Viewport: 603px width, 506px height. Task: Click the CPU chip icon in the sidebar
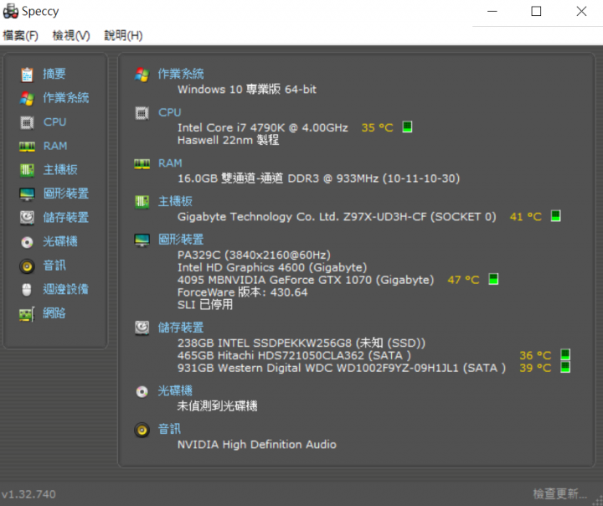point(27,122)
